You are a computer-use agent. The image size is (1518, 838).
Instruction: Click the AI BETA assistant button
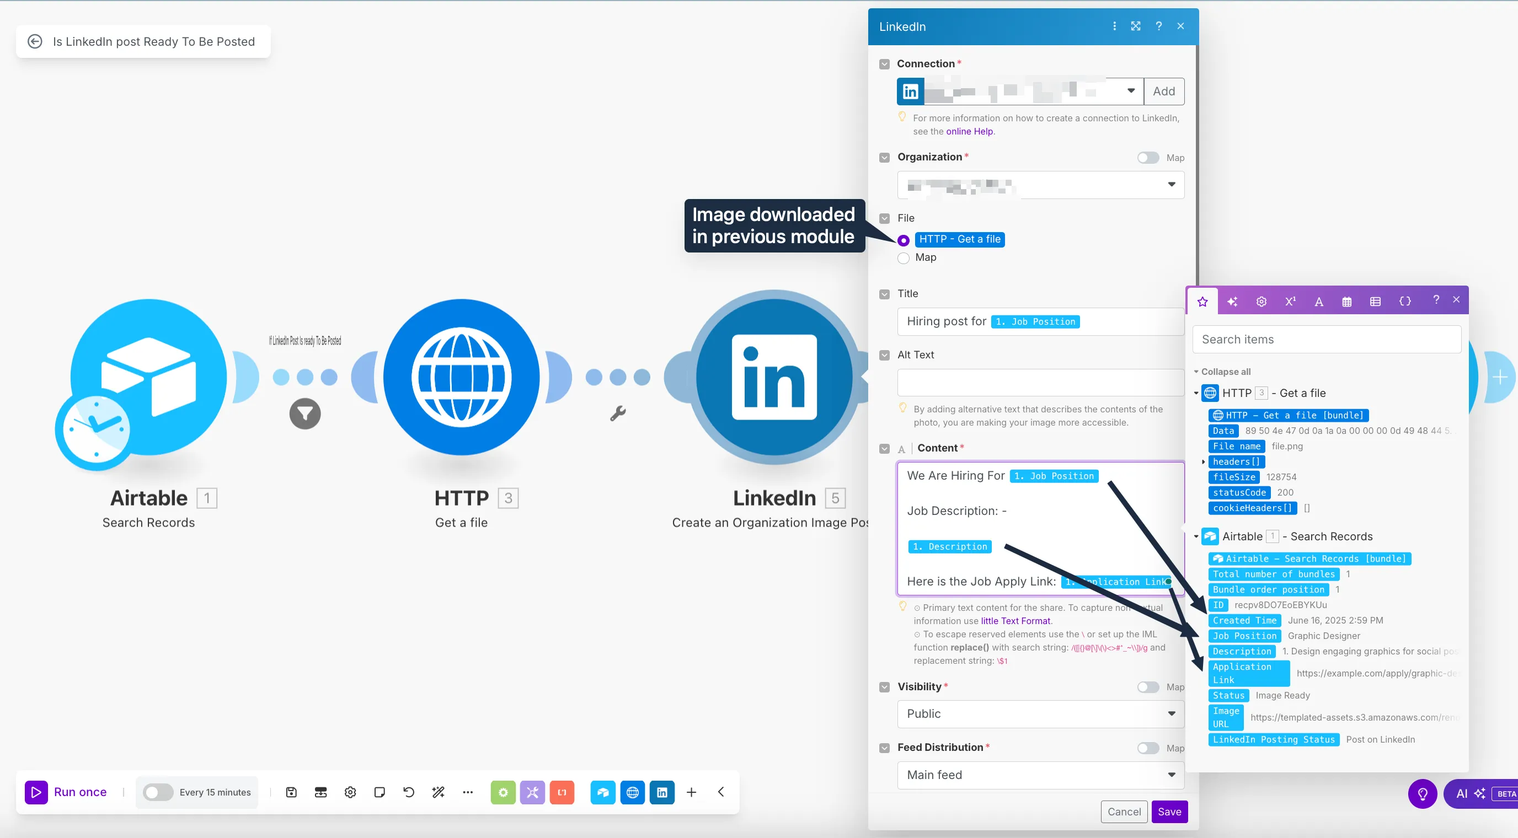click(x=1481, y=794)
